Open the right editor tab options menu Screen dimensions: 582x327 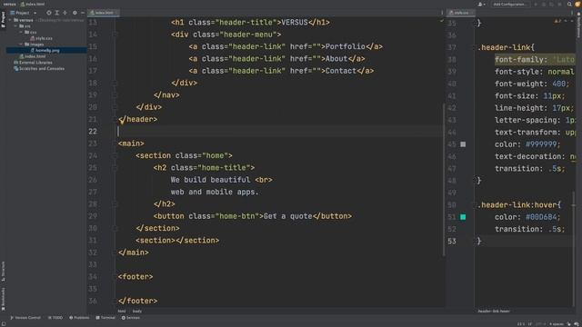tap(572, 13)
